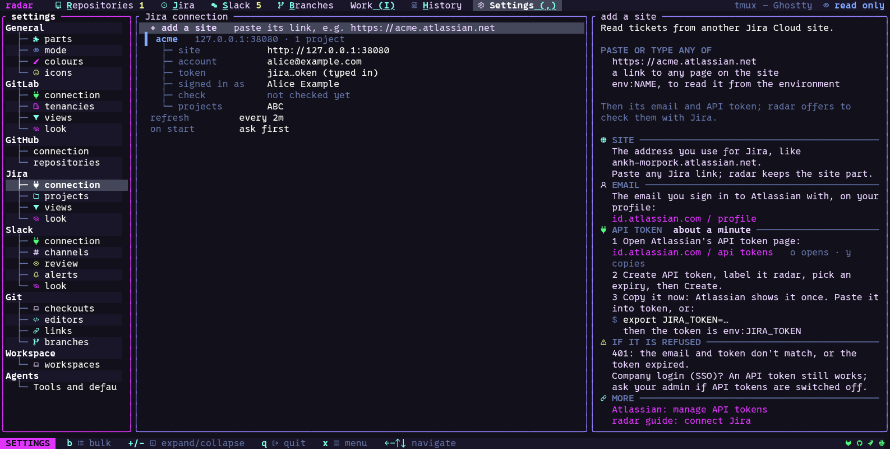
Task: Open the GitHub repositories settings item
Action: coord(67,163)
